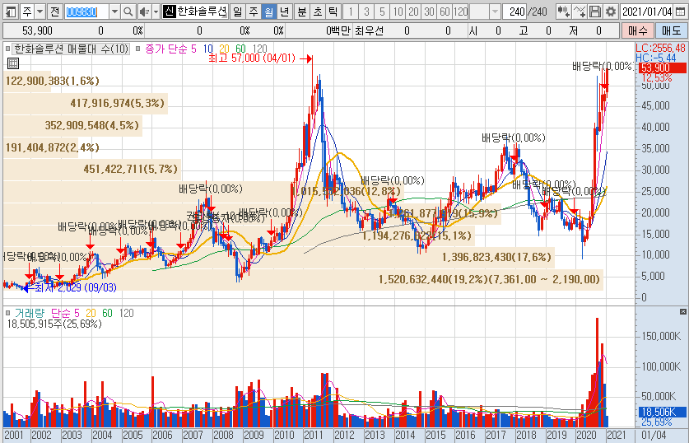The height and width of the screenshot is (443, 689).
Task: Click the stock code field 009830
Action: [x=86, y=12]
